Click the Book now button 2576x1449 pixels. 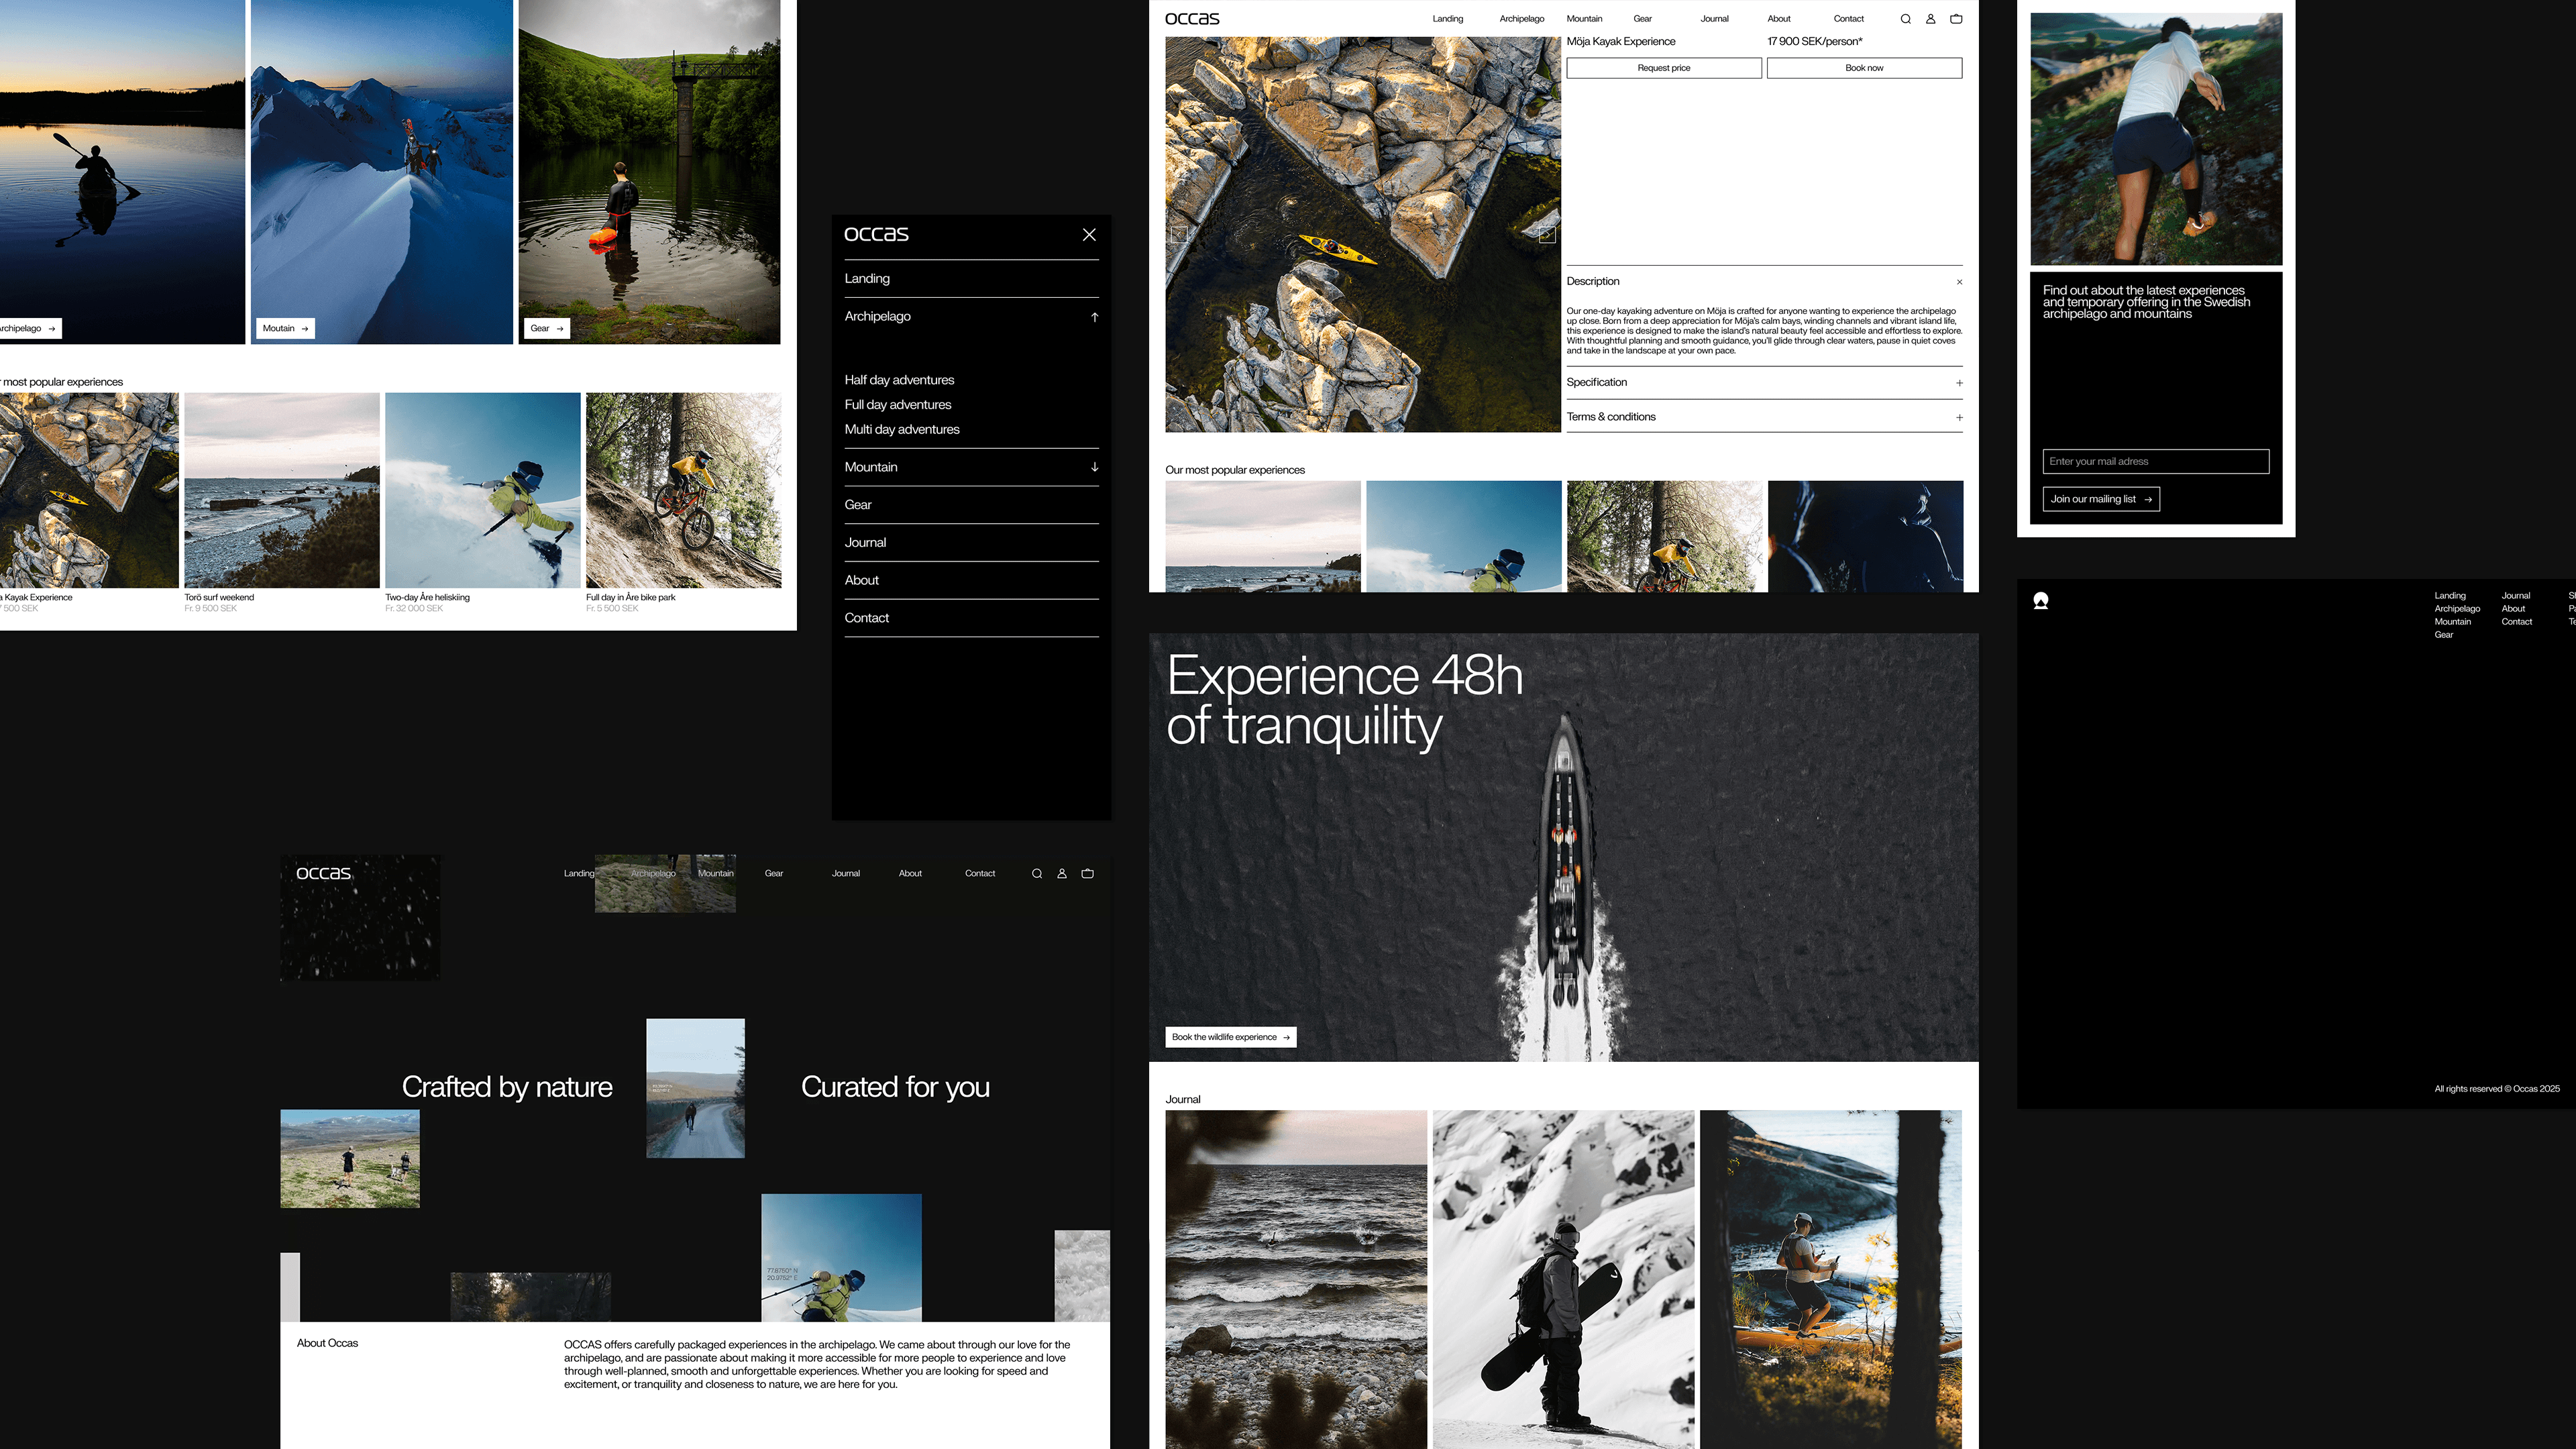[x=1864, y=68]
